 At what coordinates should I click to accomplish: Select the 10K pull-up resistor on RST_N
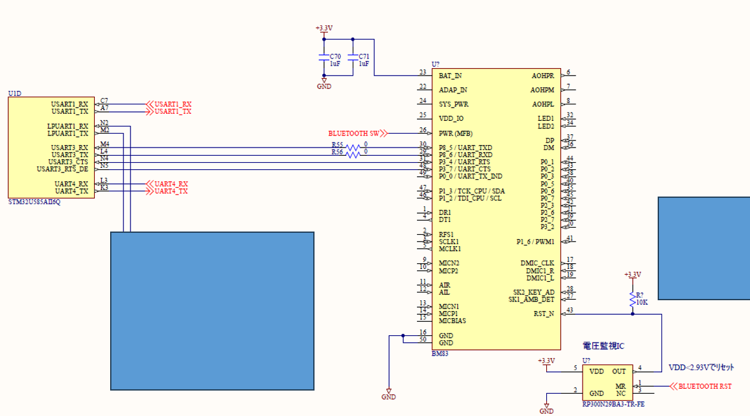tap(632, 297)
